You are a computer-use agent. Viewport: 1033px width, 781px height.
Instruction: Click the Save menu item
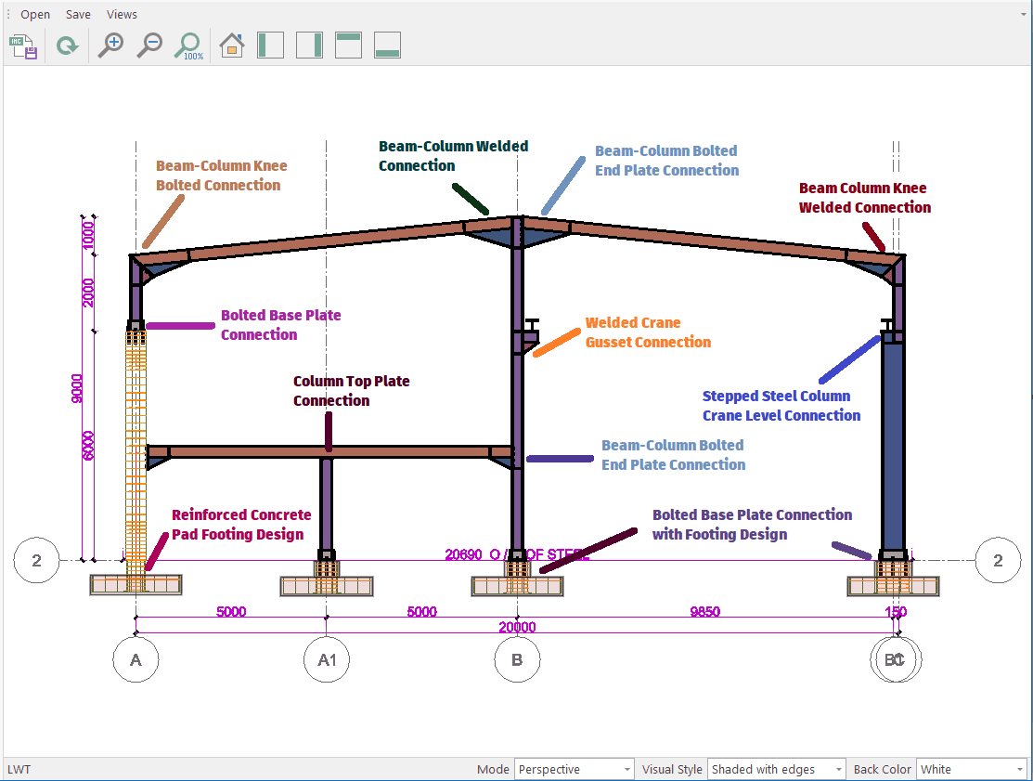pyautogui.click(x=78, y=14)
